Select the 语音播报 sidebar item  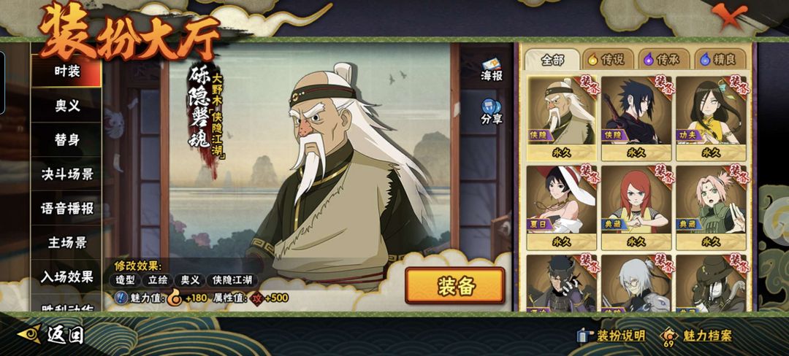coord(67,209)
